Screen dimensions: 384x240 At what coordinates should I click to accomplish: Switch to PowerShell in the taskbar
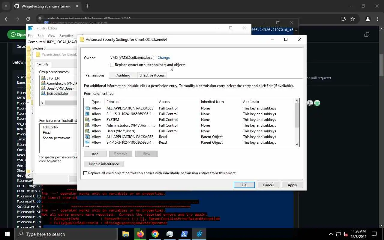184,234
